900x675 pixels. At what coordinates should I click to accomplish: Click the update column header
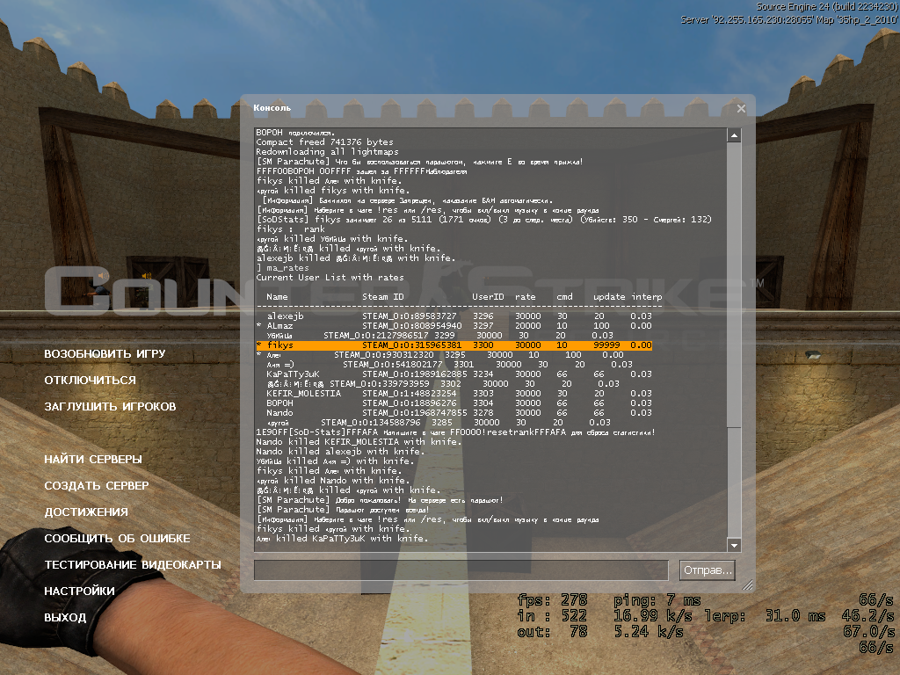(609, 297)
